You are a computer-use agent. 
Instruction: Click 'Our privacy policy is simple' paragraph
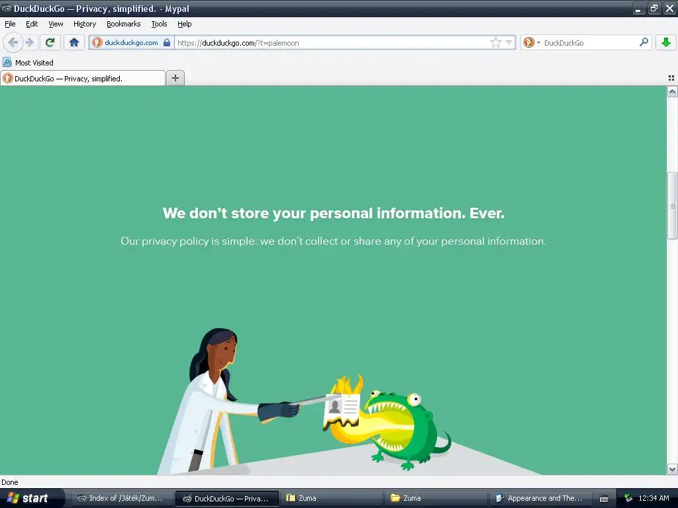coord(333,241)
